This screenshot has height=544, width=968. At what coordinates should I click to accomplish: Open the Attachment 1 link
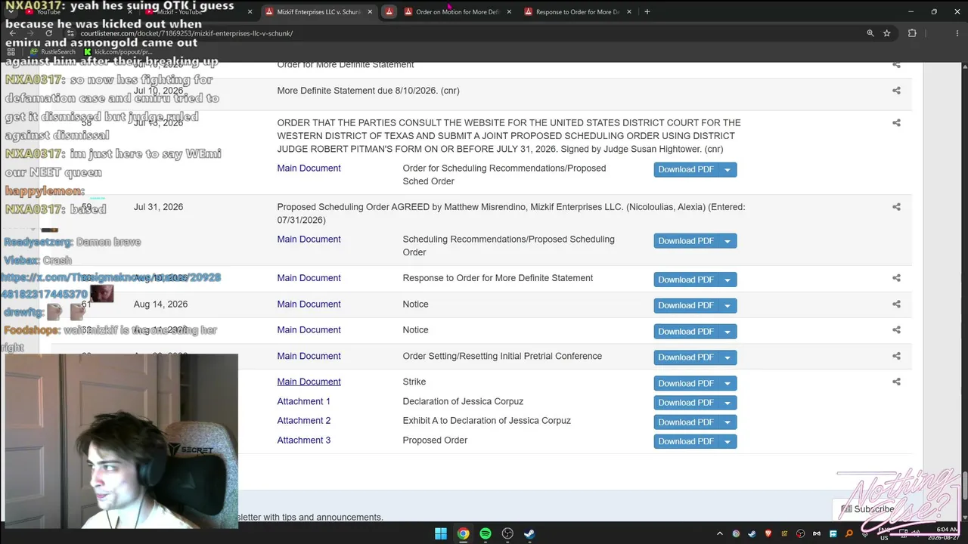pos(303,401)
